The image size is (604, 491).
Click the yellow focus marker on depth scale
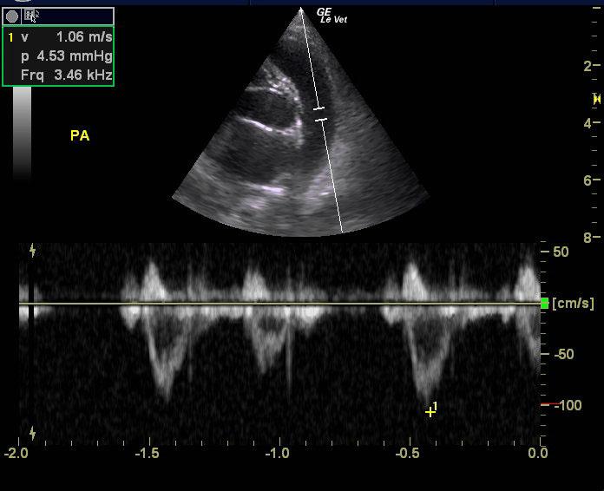[597, 100]
